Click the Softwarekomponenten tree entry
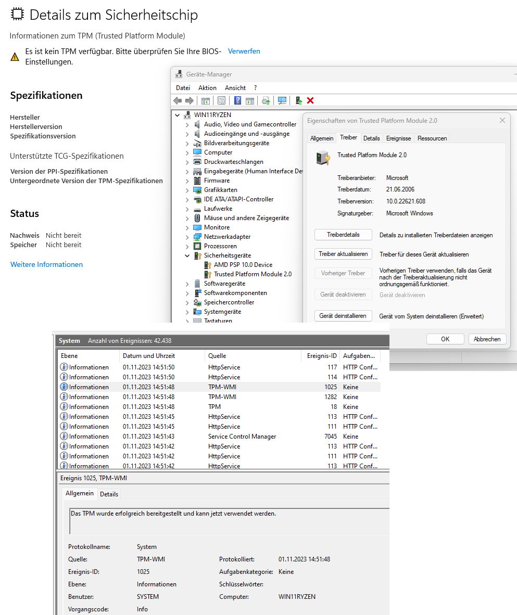Image resolution: width=517 pixels, height=615 pixels. pos(235,293)
